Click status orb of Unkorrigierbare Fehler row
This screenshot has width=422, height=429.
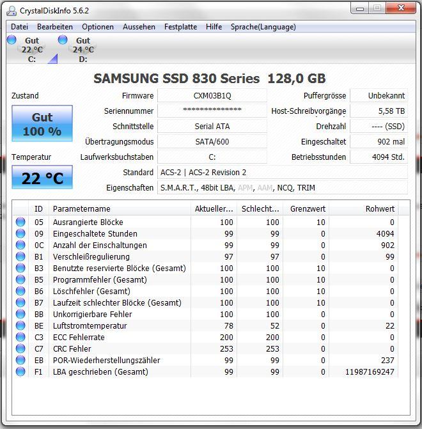pyautogui.click(x=20, y=314)
